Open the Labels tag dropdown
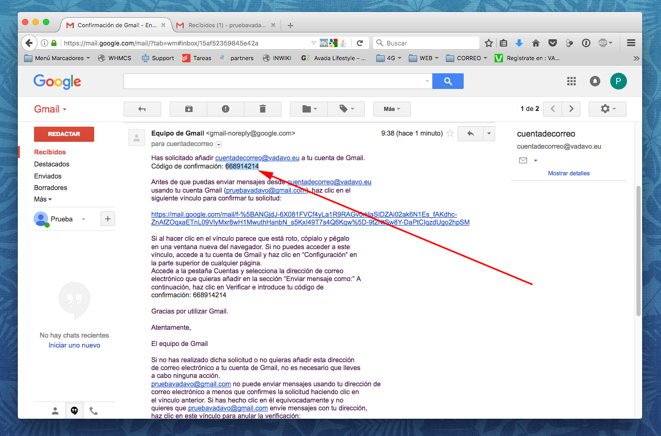 tap(346, 109)
